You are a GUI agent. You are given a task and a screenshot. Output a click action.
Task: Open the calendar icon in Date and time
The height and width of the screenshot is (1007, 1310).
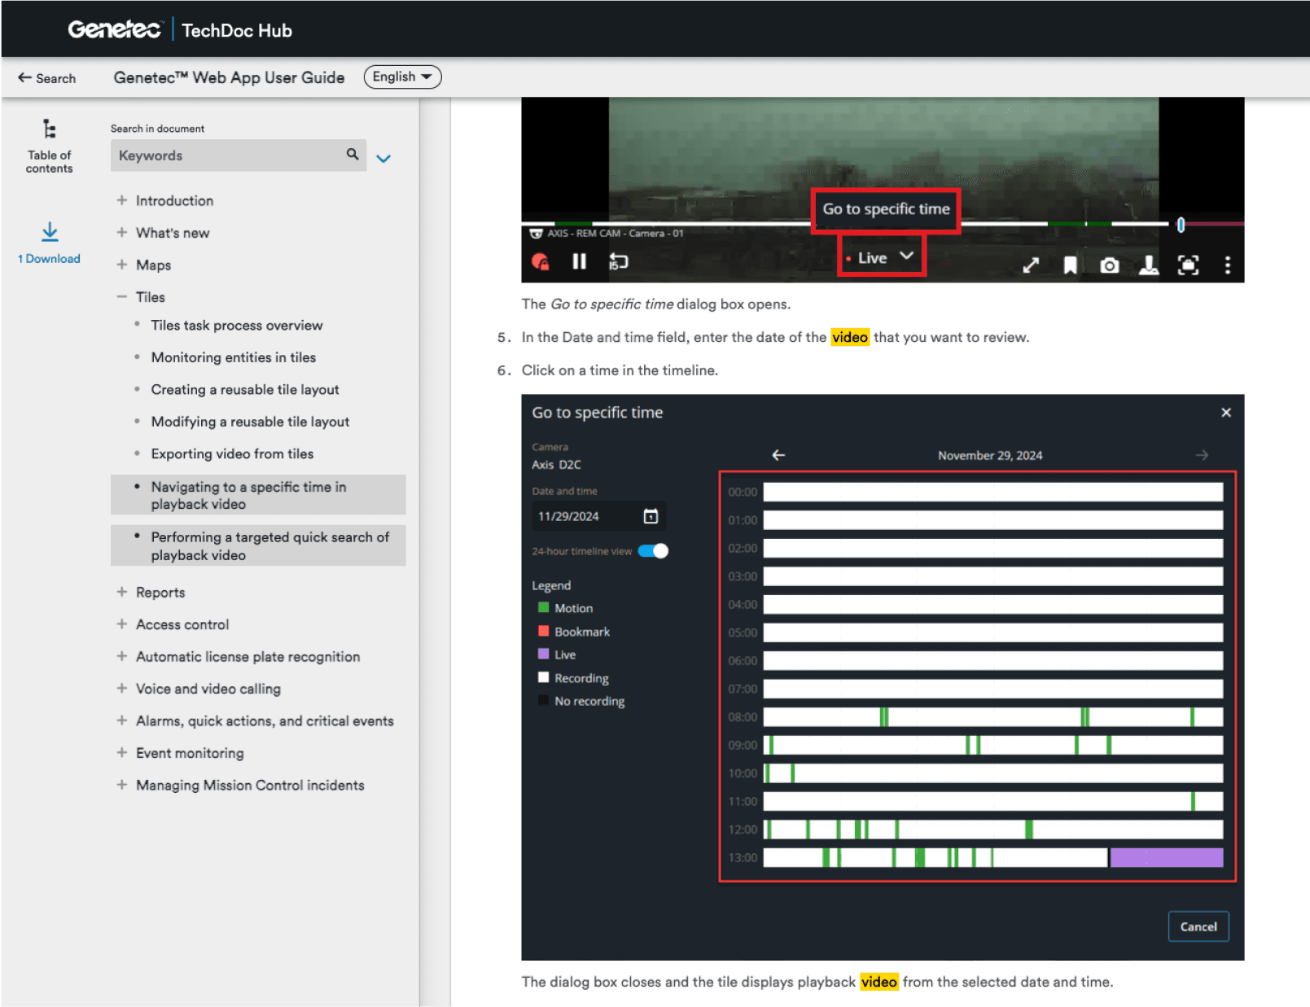[651, 515]
